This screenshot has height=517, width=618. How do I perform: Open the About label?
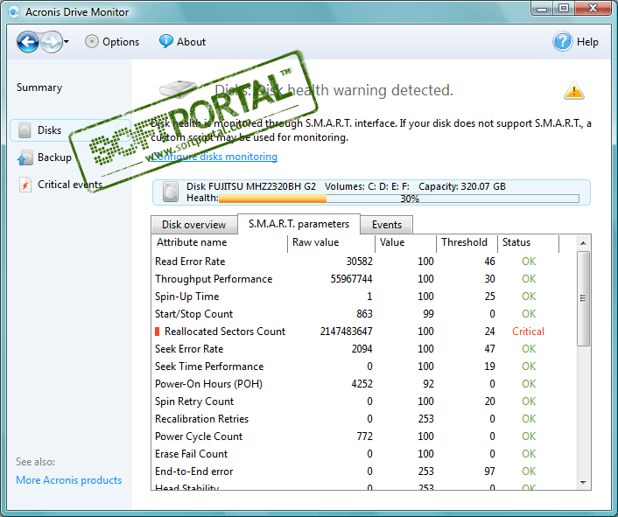pyautogui.click(x=191, y=42)
